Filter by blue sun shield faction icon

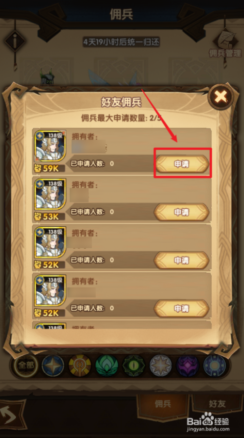[214, 365]
